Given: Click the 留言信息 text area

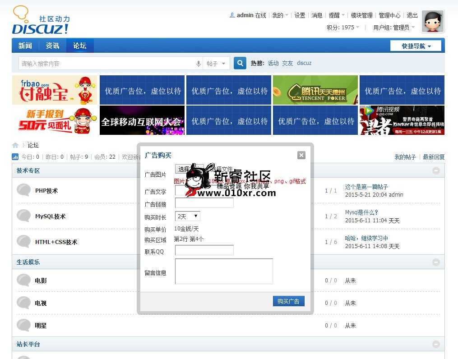Looking at the screenshot, I should point(224,271).
